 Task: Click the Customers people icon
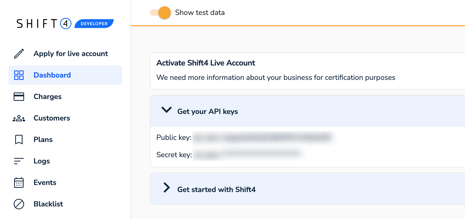(x=19, y=118)
